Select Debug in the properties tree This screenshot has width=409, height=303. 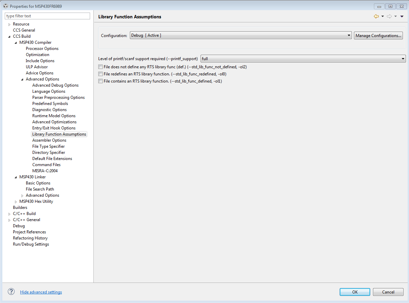(19, 226)
